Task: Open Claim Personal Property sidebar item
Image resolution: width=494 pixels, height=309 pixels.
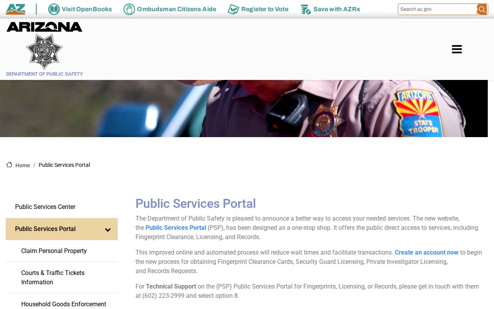Action: (x=62, y=251)
